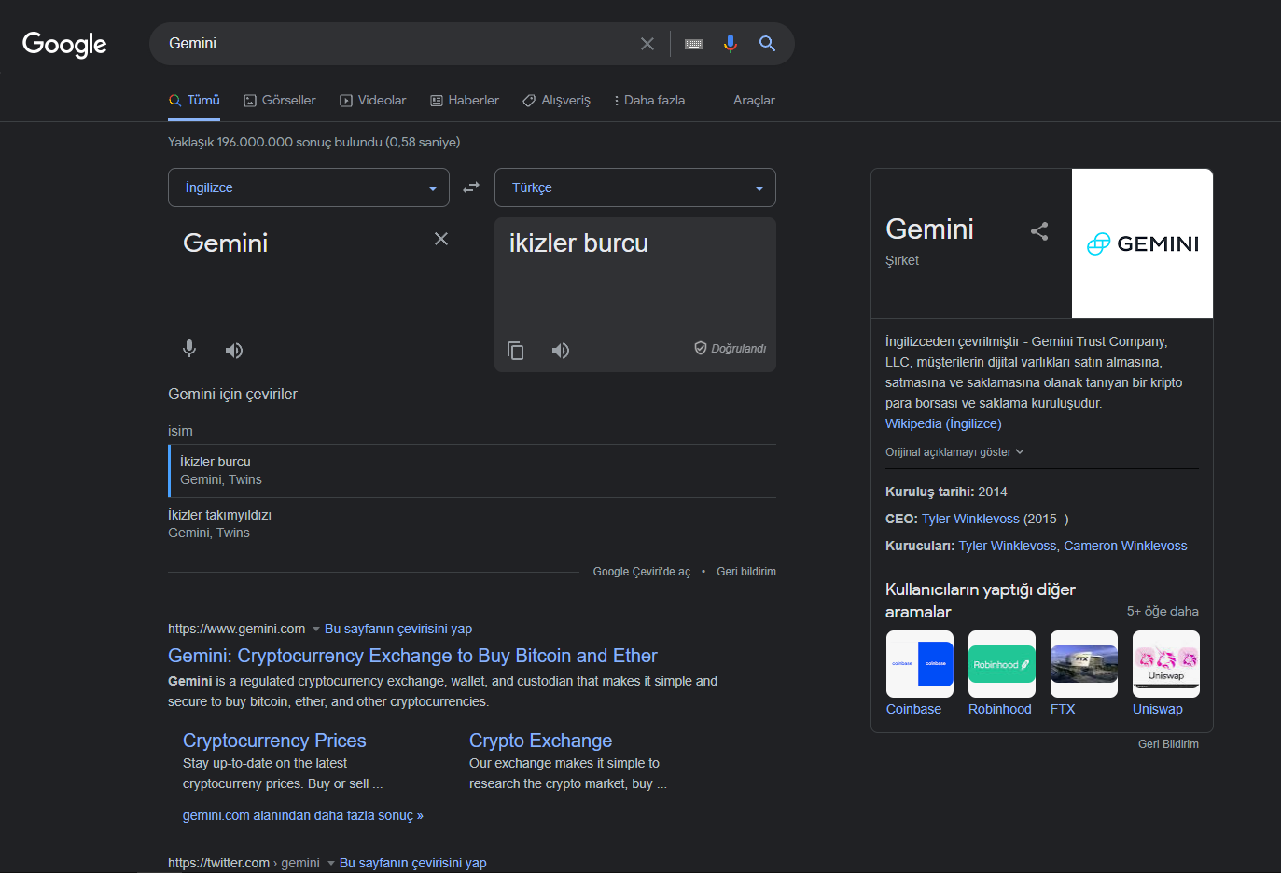This screenshot has height=873, width=1281.
Task: Select the İkizler takımyıldızı translation row
Action: click(472, 524)
